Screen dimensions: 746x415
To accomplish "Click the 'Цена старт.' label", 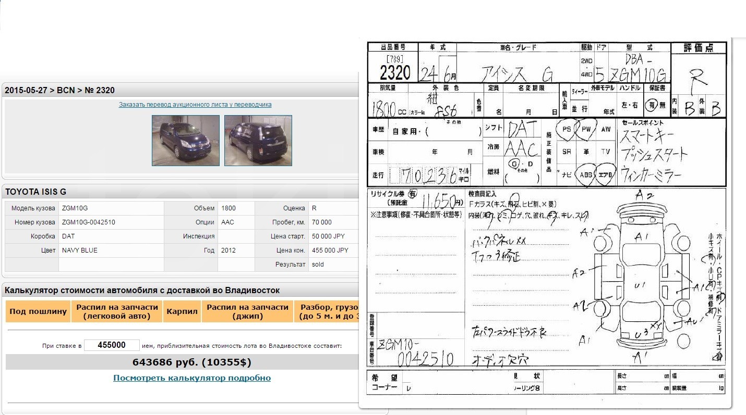I will 288,236.
